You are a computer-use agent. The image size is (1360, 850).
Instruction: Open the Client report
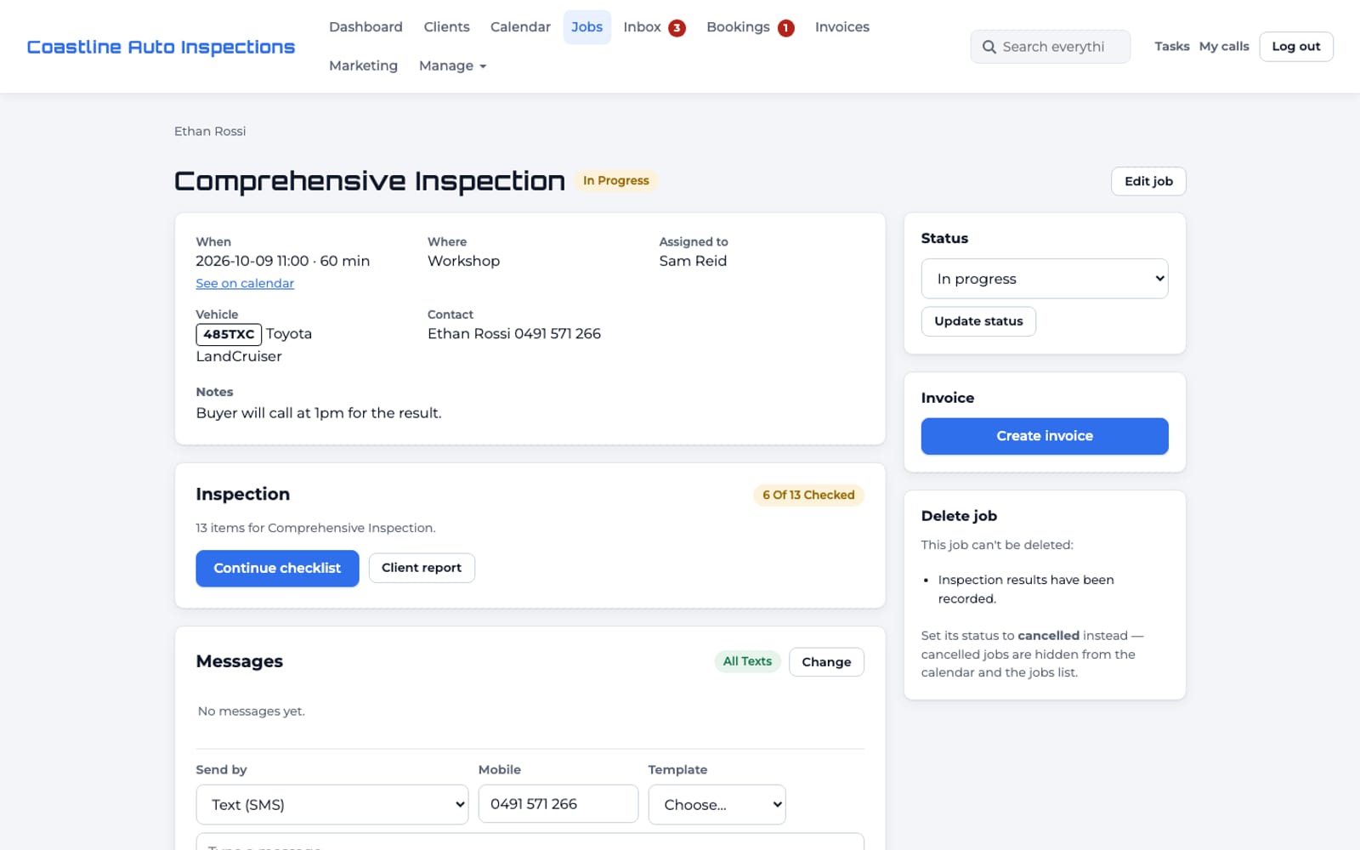pos(422,568)
